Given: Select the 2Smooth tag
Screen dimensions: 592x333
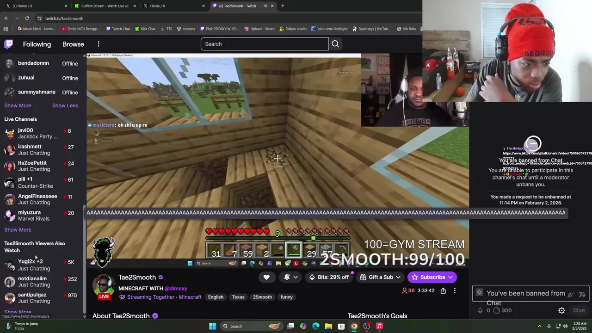Looking at the screenshot, I should point(262,297).
